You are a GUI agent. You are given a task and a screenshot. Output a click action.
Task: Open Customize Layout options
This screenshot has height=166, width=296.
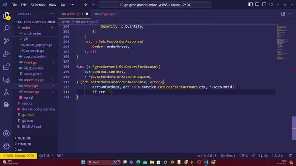[x=271, y=5]
